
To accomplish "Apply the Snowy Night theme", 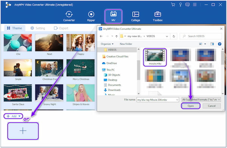I will 49,93.
